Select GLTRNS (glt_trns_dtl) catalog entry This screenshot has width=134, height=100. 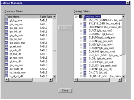click(x=100, y=69)
